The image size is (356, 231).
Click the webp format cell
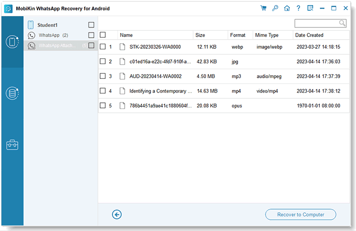(238, 47)
